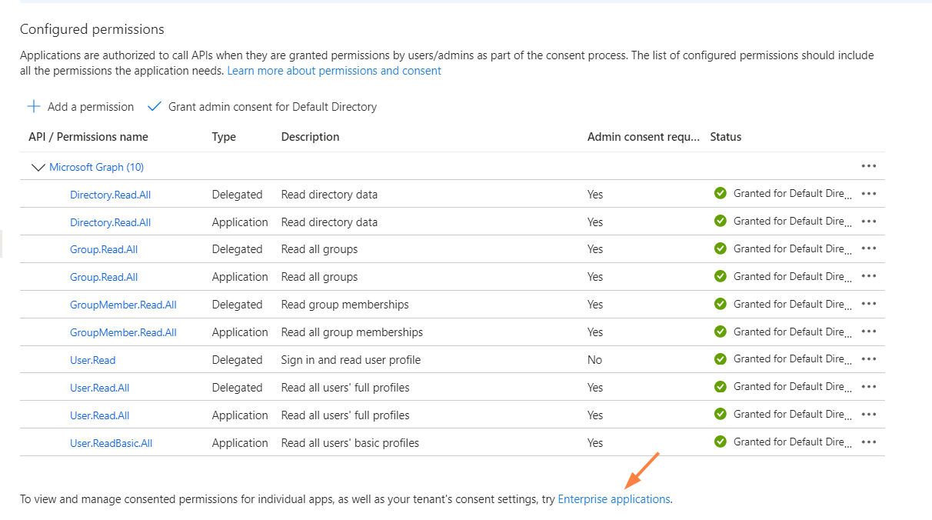Open ellipsis menu for Application User.Read.All row

tap(869, 415)
